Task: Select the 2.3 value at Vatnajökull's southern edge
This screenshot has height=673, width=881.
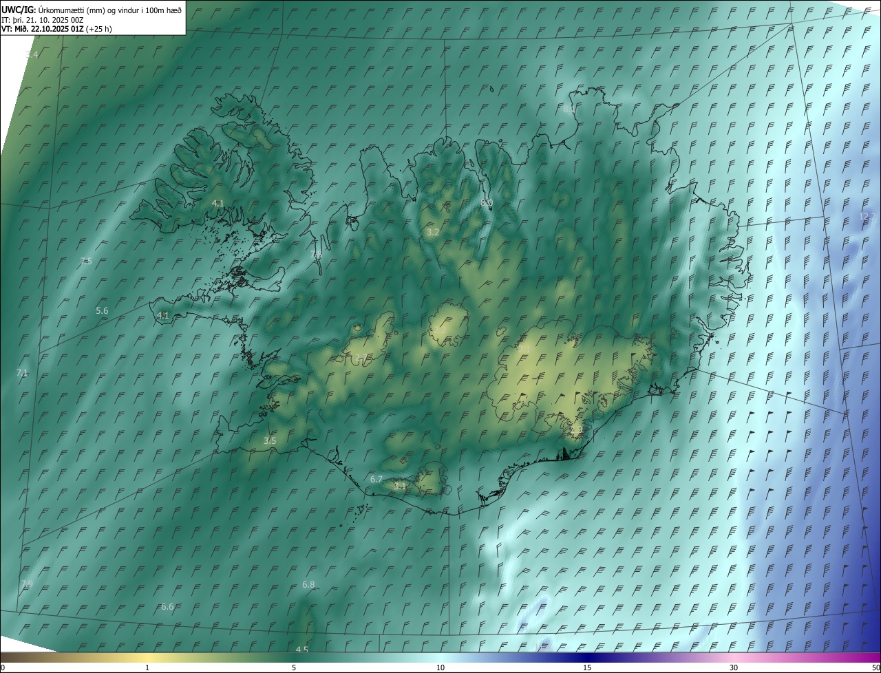Action: click(577, 430)
